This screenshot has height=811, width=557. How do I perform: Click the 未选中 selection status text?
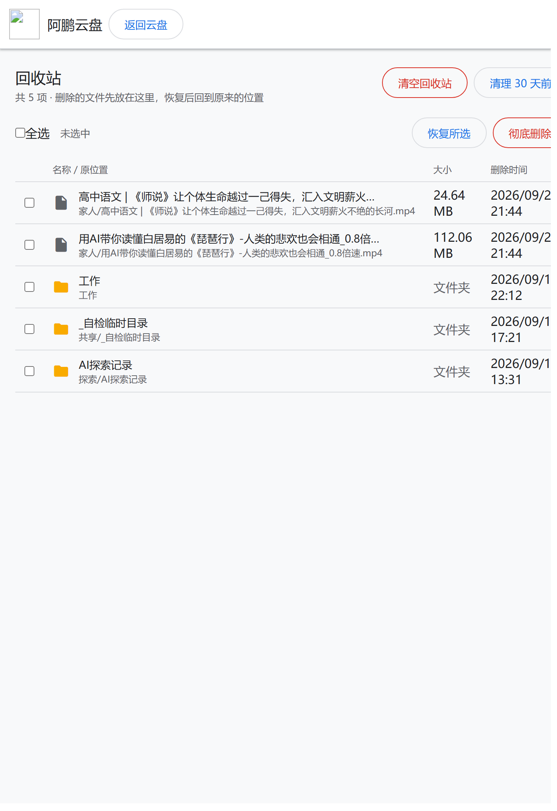75,134
